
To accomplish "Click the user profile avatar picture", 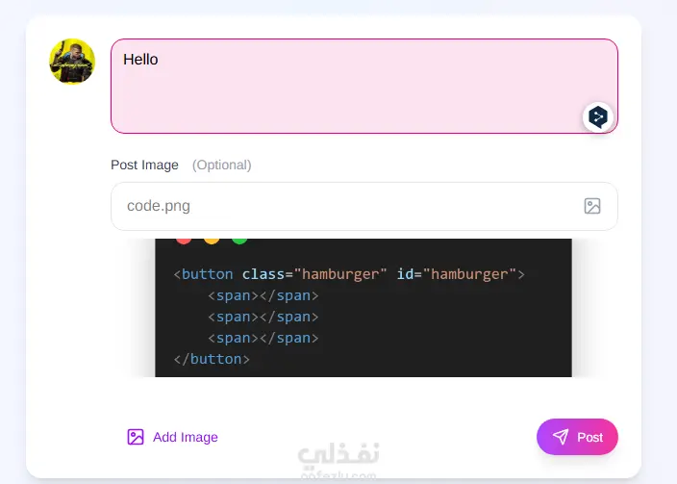I will coord(72,62).
